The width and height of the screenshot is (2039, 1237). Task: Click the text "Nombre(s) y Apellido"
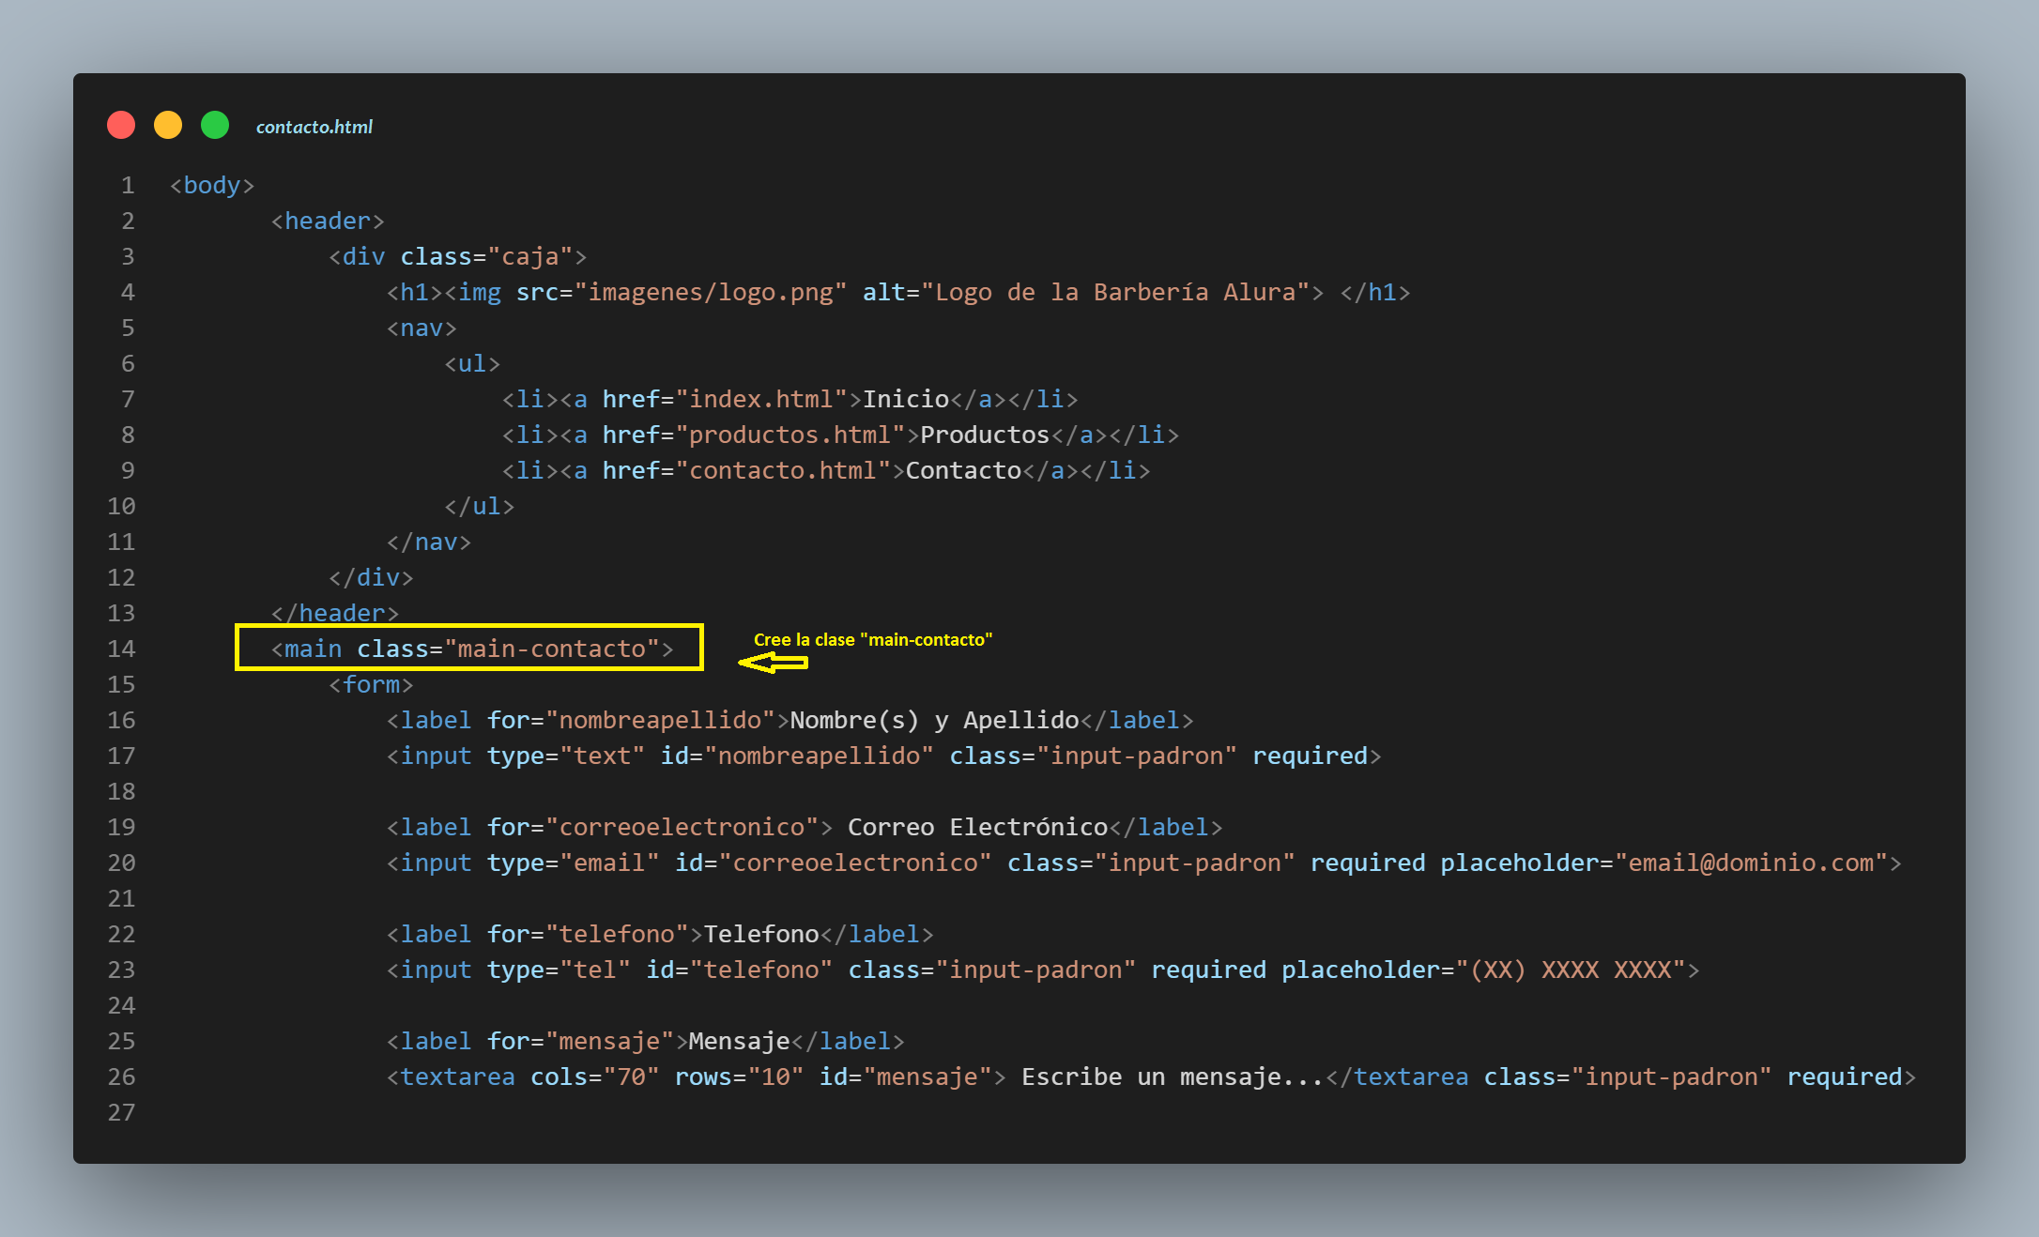click(x=934, y=720)
